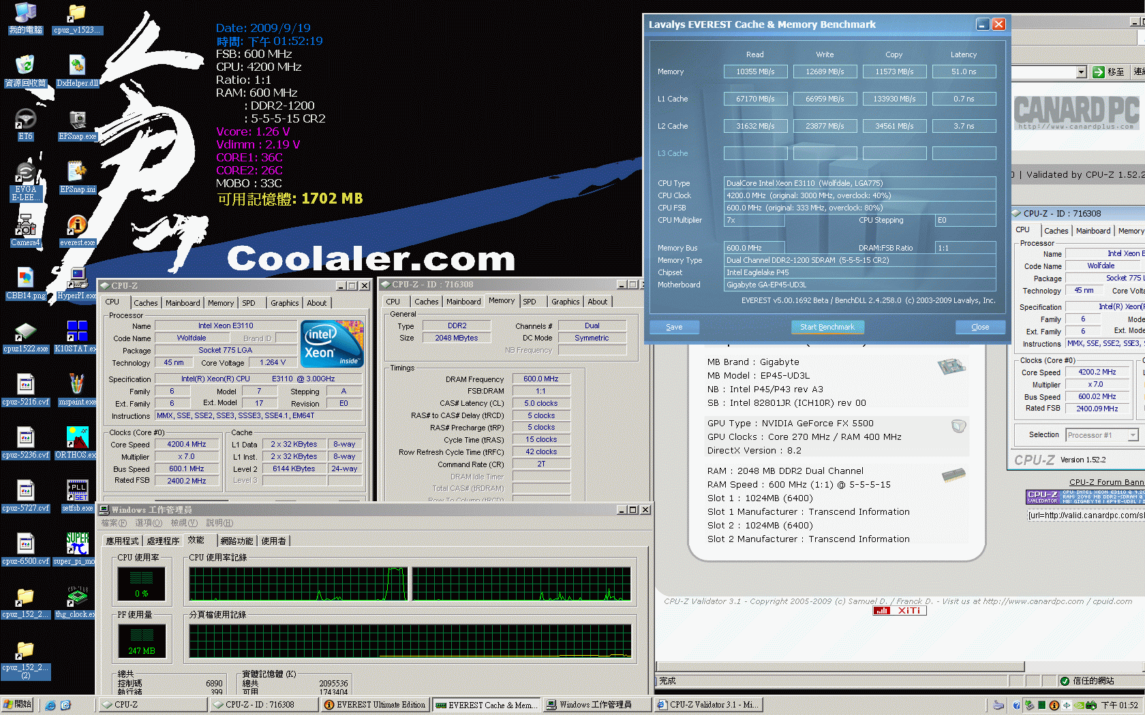
Task: Switch to 處理程序 tab in Task Manager
Action: pyautogui.click(x=163, y=541)
